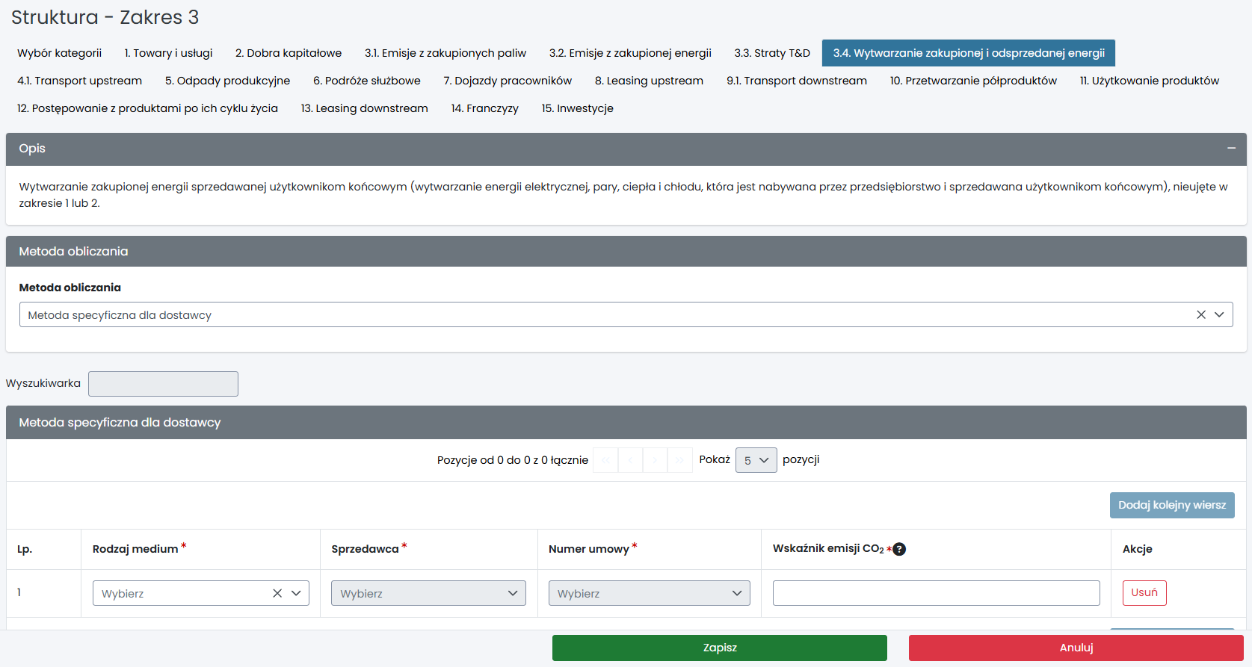The width and height of the screenshot is (1252, 667).
Task: Click the red Anuluj button
Action: [x=1076, y=648]
